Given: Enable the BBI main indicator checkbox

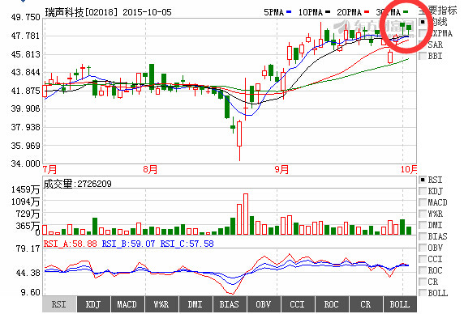Looking at the screenshot, I should pyautogui.click(x=423, y=56).
